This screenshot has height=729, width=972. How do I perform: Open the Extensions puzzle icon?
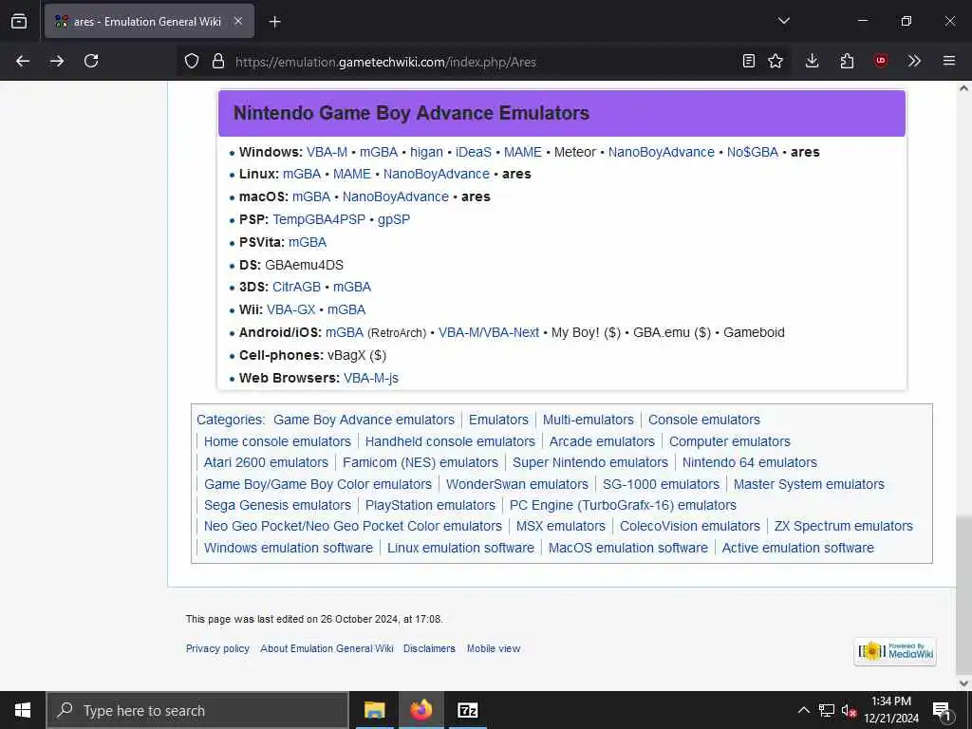tap(847, 61)
